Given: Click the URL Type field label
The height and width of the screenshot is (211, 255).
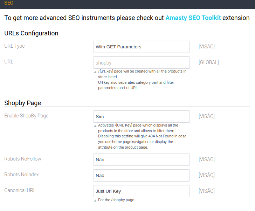Looking at the screenshot, I should coord(14,46).
